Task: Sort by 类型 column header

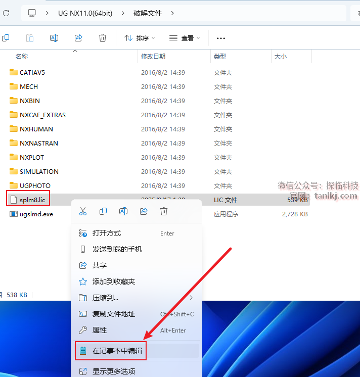Action: pos(220,56)
